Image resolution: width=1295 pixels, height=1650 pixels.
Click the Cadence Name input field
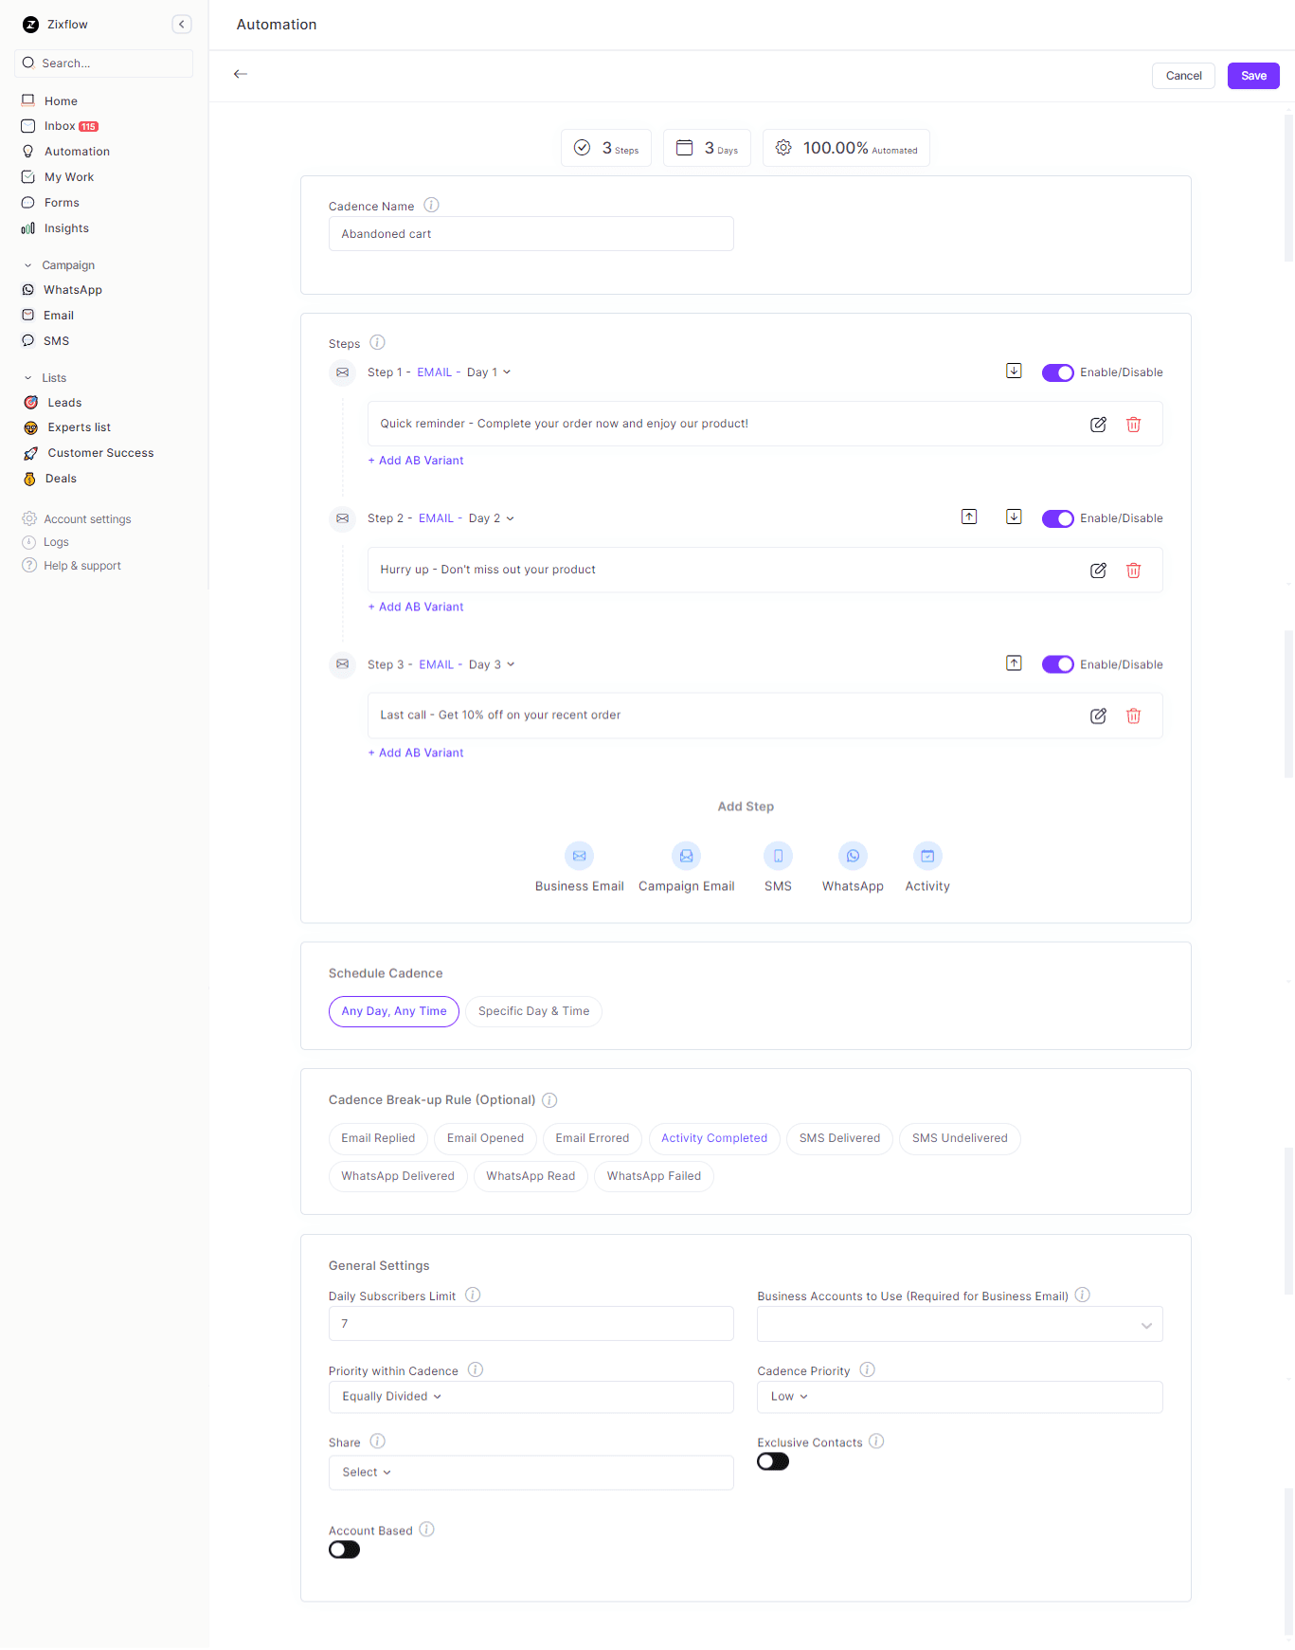[531, 234]
